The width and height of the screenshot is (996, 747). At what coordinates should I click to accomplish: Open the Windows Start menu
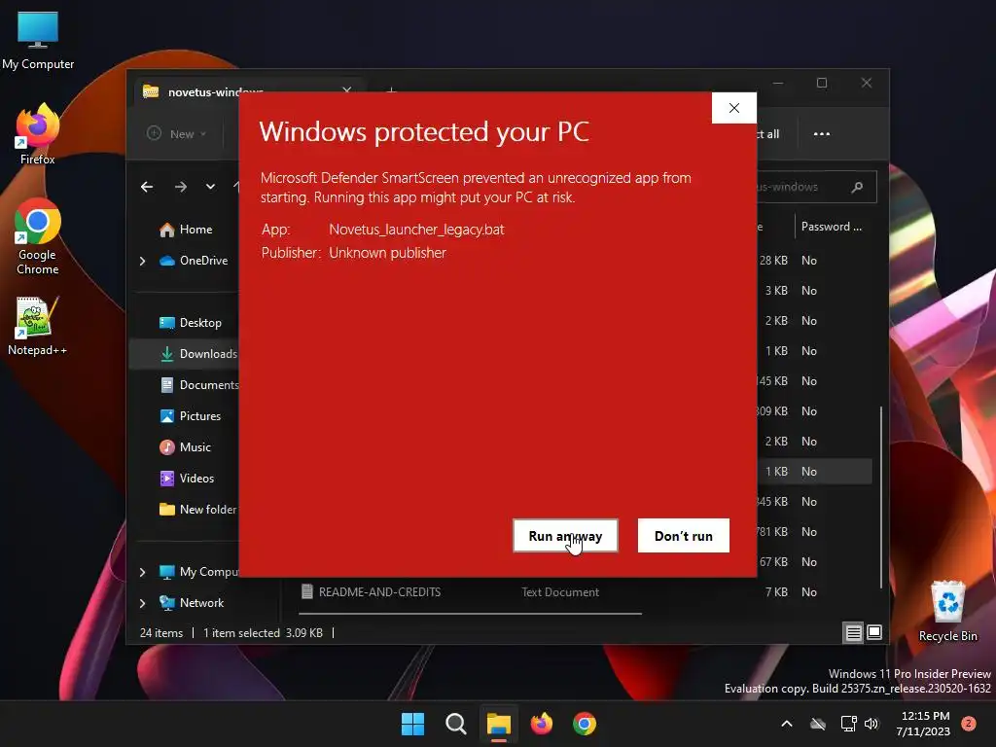412,724
